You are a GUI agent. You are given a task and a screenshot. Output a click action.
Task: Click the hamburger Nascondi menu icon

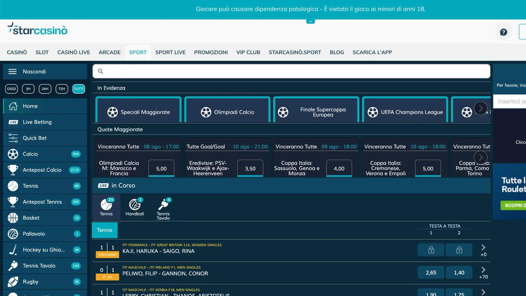(x=13, y=72)
